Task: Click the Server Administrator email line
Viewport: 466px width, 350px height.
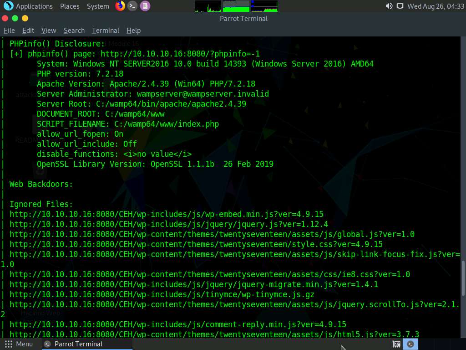Action: click(153, 94)
